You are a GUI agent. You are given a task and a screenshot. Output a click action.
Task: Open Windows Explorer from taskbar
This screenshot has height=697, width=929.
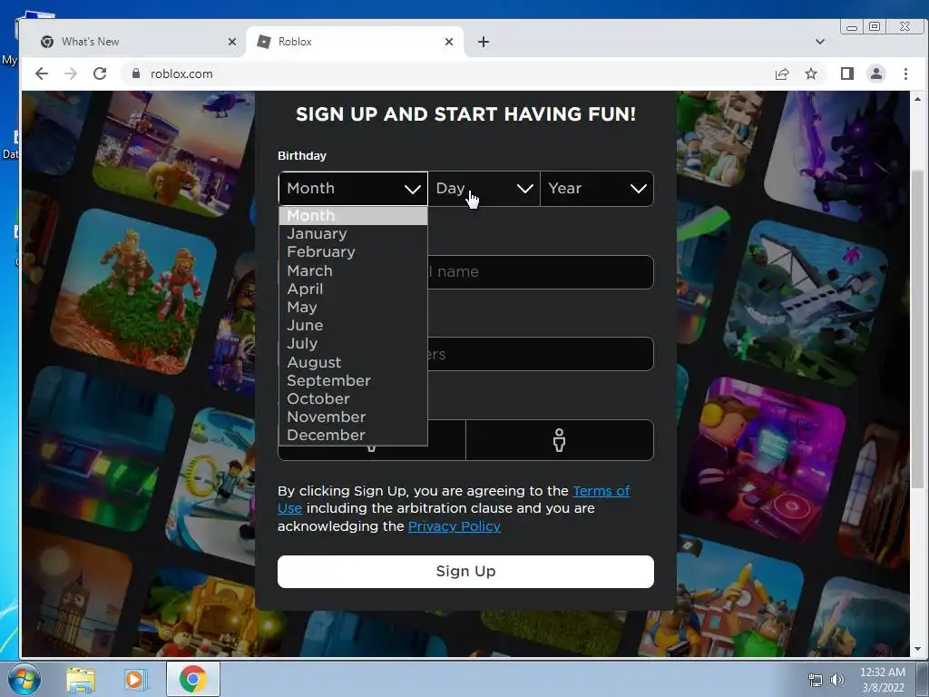[81, 679]
